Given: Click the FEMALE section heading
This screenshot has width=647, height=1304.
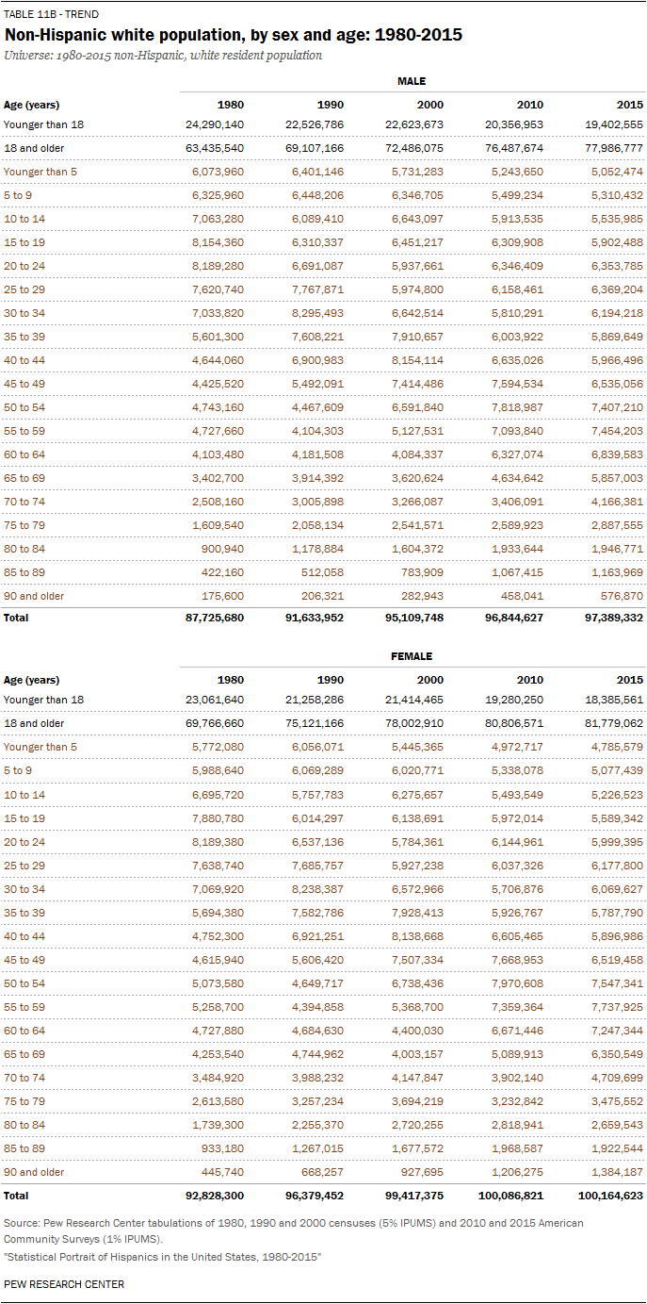Looking at the screenshot, I should tap(411, 656).
